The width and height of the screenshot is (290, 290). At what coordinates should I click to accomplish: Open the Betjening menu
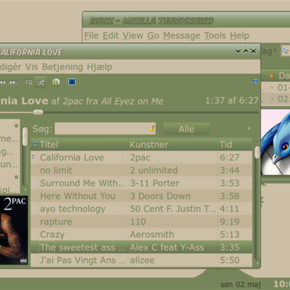click(62, 67)
